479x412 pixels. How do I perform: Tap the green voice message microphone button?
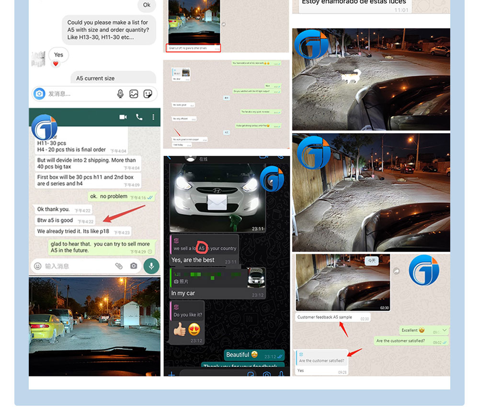(151, 266)
